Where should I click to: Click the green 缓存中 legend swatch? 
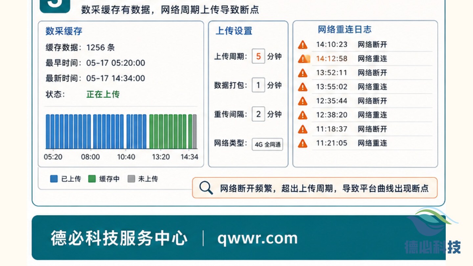92,179
